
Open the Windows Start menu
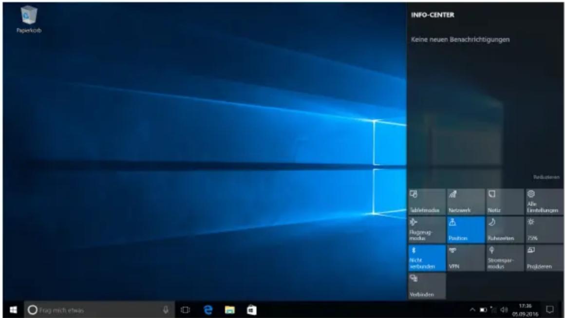13,310
